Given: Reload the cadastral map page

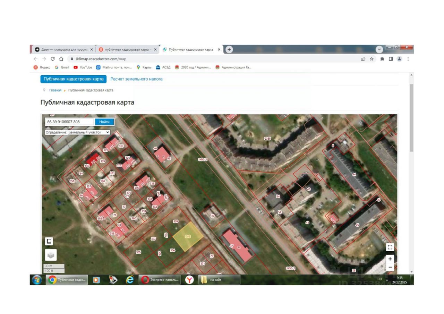Looking at the screenshot, I should 53,59.
